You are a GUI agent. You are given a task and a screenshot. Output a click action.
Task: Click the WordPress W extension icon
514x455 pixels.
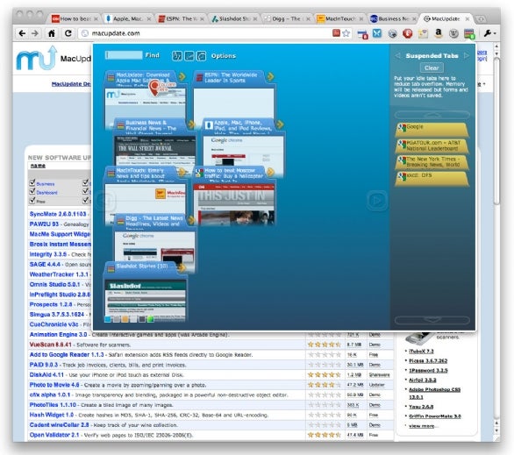click(x=453, y=33)
